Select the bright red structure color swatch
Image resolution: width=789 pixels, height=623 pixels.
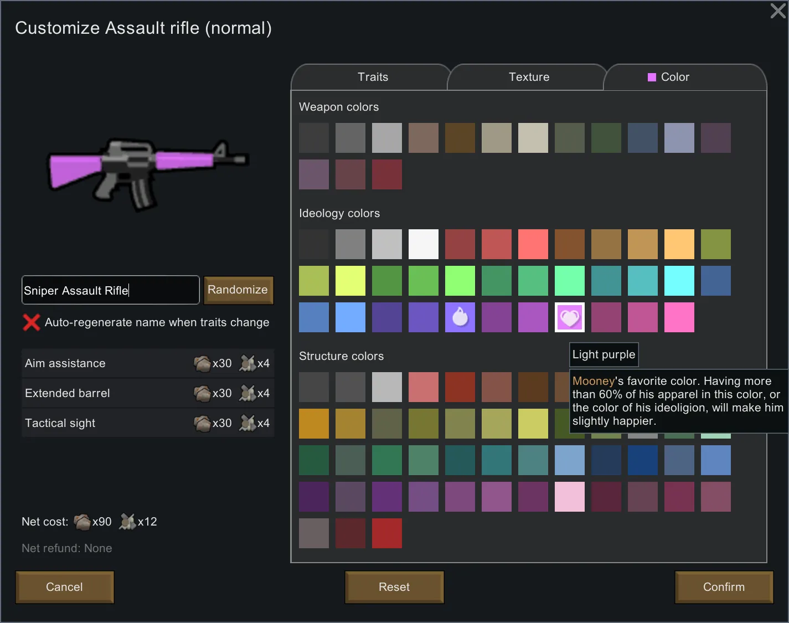(x=386, y=533)
